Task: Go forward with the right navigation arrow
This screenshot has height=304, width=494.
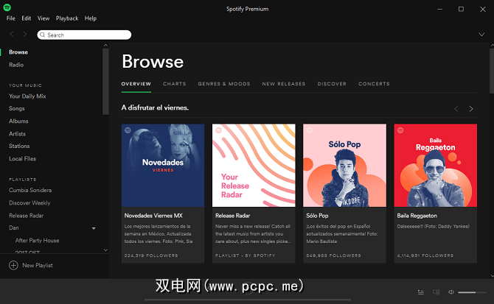Action: point(25,35)
